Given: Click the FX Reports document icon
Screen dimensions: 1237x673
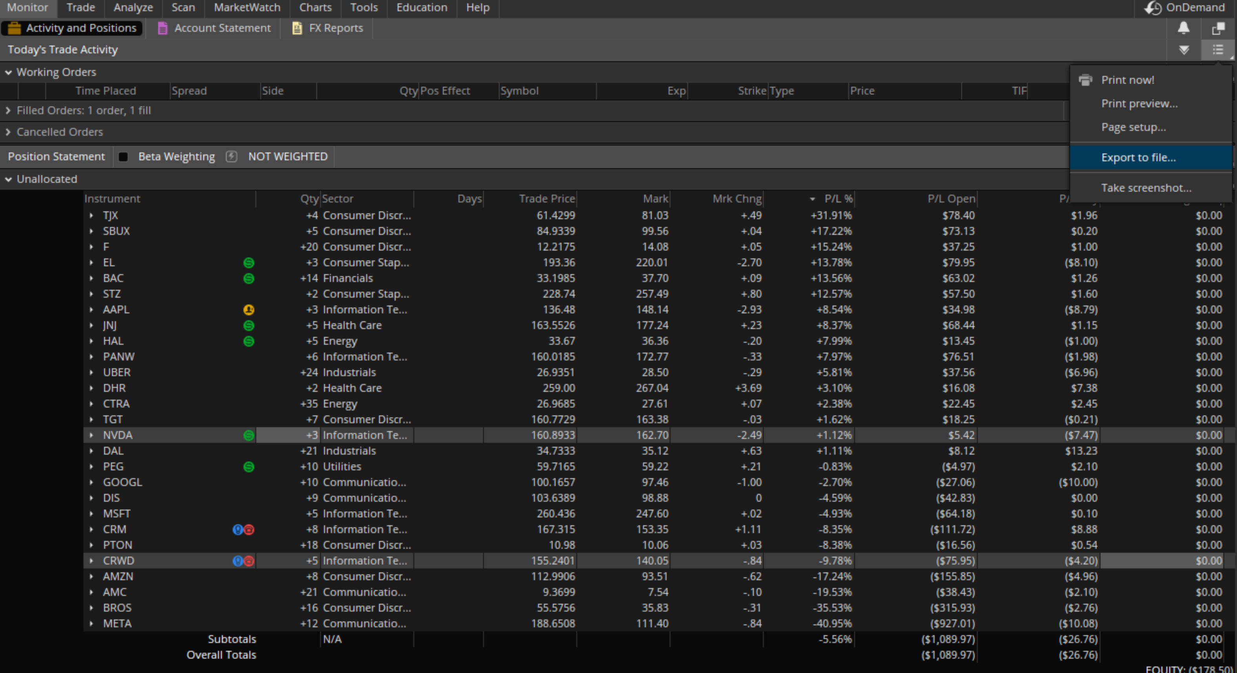Looking at the screenshot, I should pos(297,28).
